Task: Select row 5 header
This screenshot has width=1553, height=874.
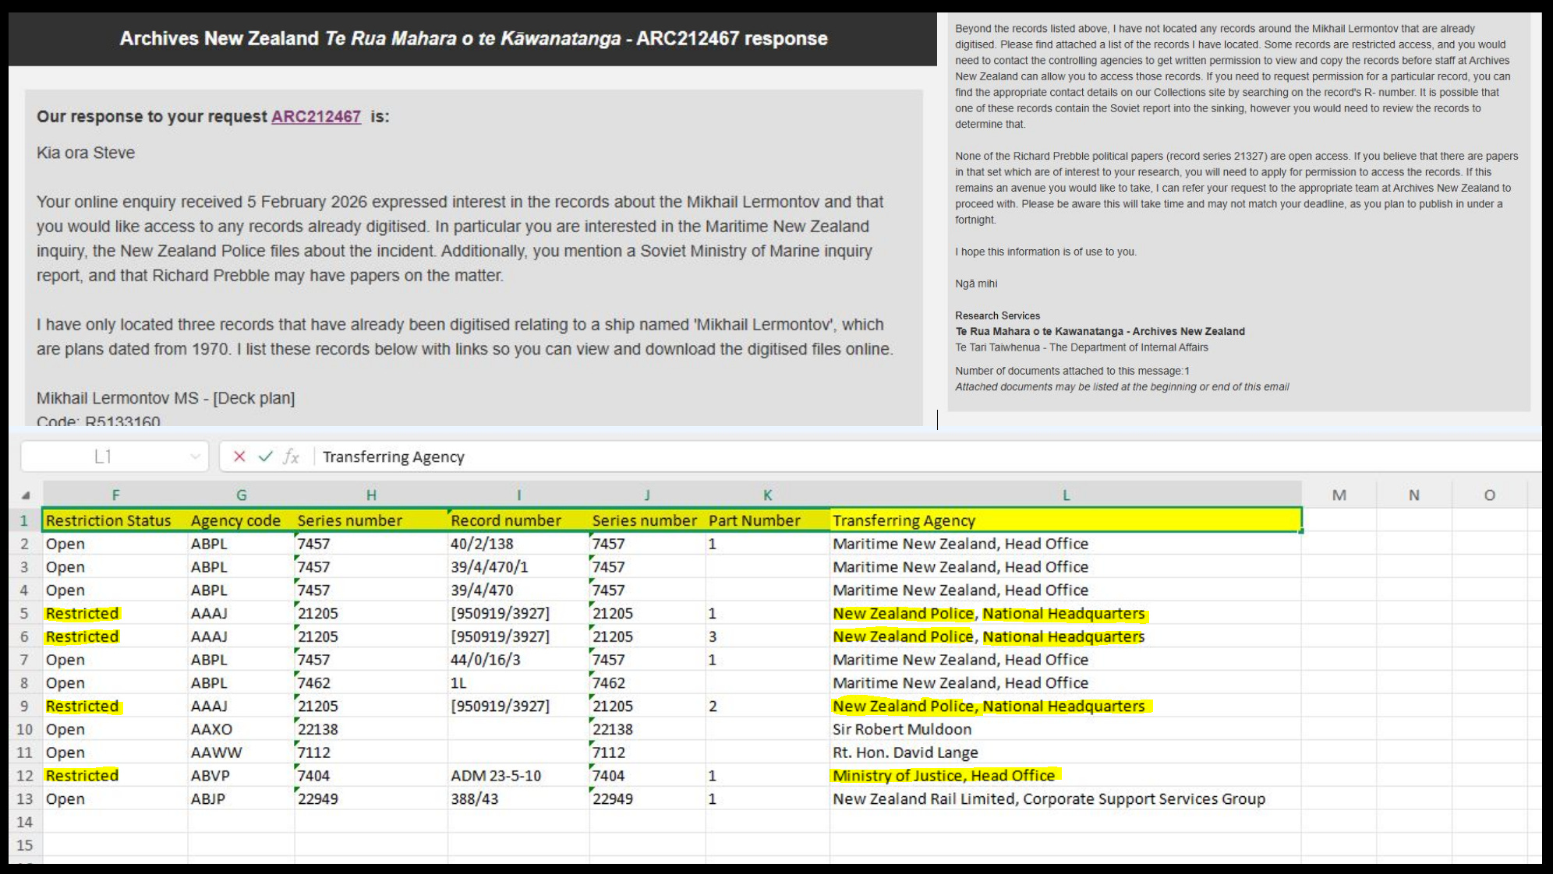Action: coord(24,614)
